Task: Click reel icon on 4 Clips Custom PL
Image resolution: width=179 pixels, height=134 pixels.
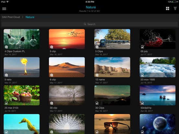Action: [6, 47]
